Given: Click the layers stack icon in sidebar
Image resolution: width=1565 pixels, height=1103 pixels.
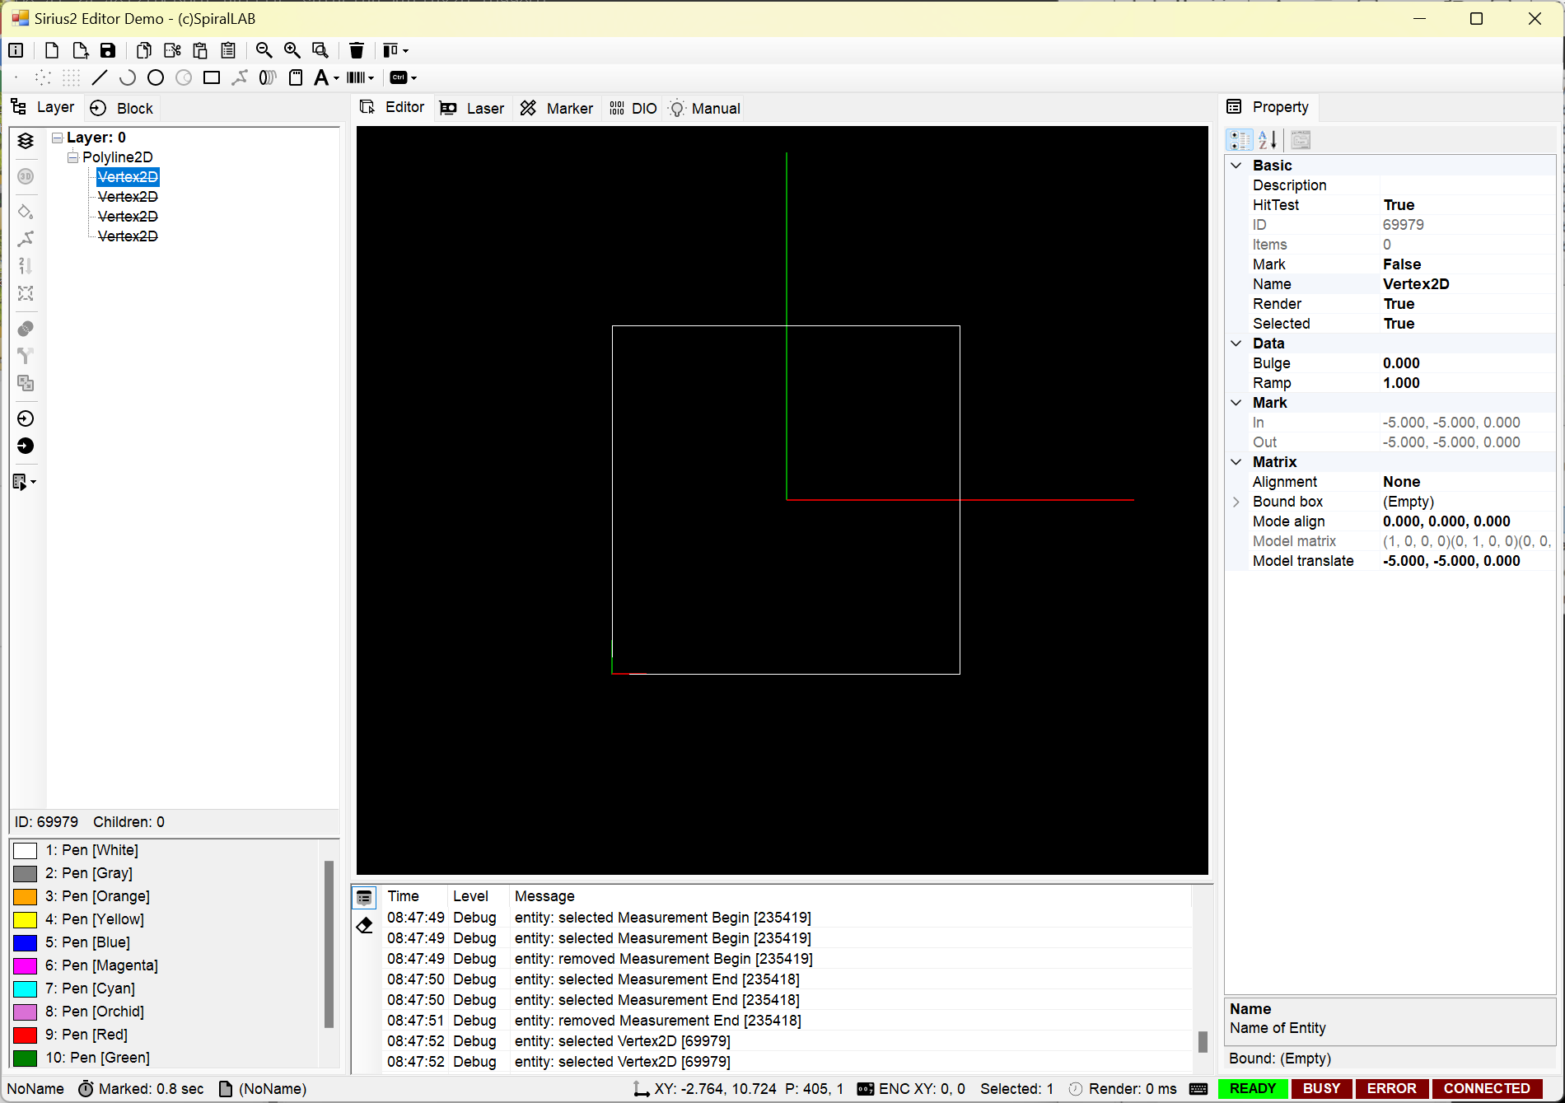Looking at the screenshot, I should 26,141.
